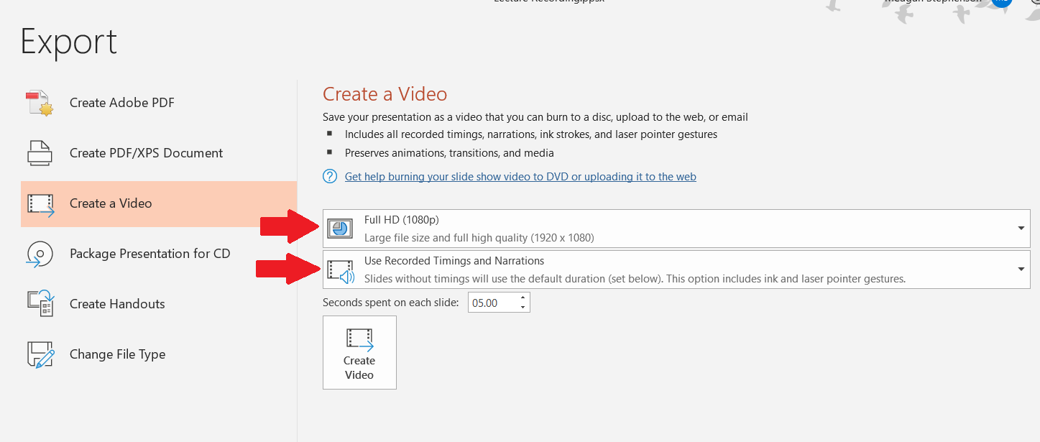Select Create Adobe PDF export option
The width and height of the screenshot is (1040, 442).
pyautogui.click(x=159, y=103)
